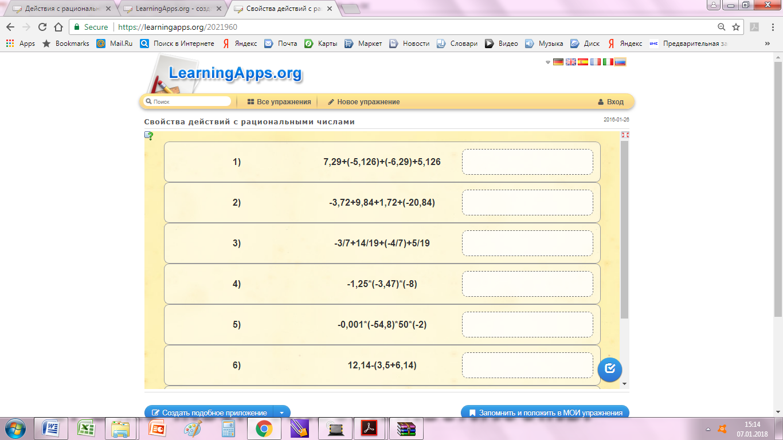Screen dimensions: 783x440
Task: Open a new browser tab
Action: click(351, 9)
